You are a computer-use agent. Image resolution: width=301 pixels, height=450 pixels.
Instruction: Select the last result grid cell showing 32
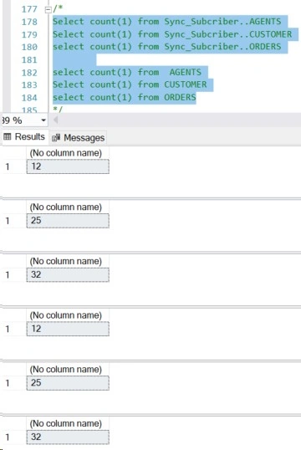[x=68, y=437]
